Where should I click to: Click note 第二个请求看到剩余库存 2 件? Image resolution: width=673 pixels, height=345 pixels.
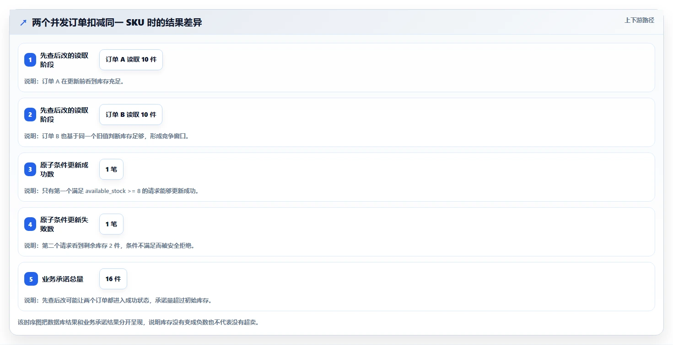coord(109,246)
